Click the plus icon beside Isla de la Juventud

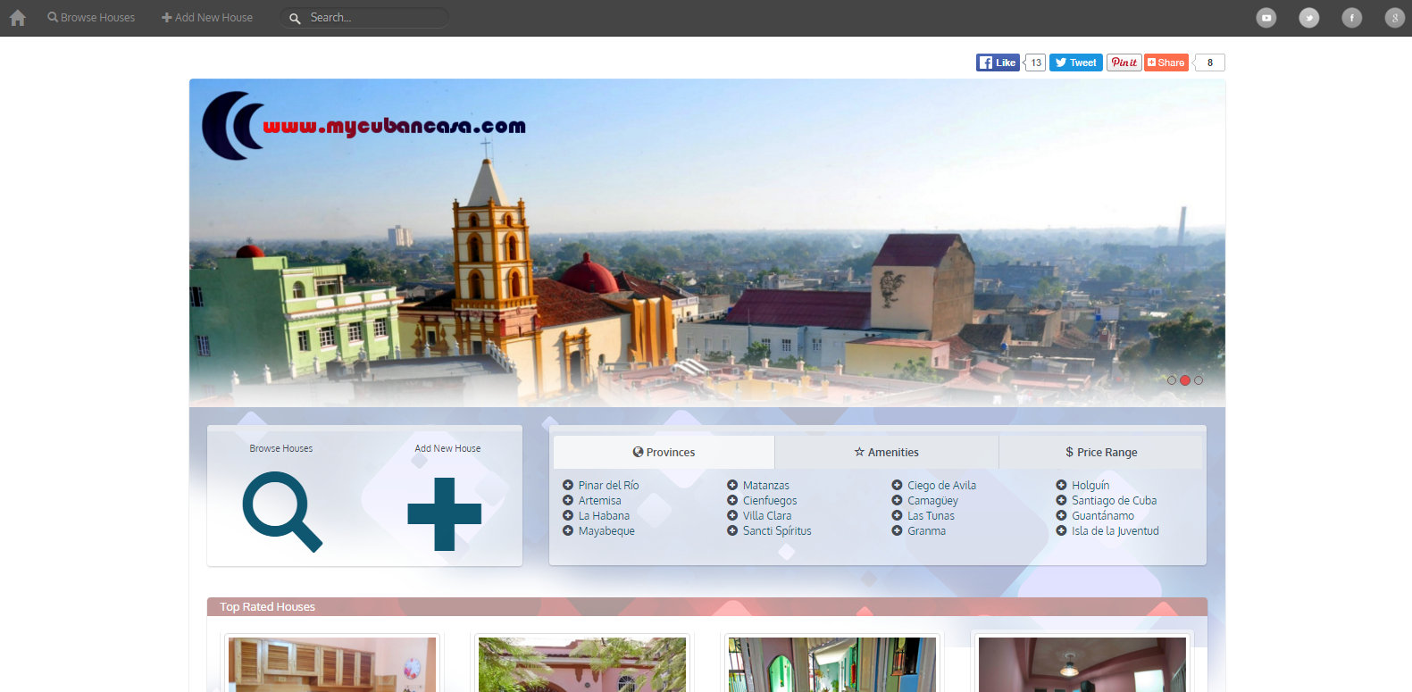[1061, 531]
